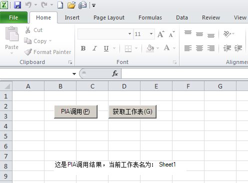The width and height of the screenshot is (248, 183).
Task: Click Decrease Indent icon
Action: point(227,48)
